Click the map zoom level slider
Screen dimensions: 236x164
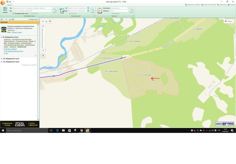[43, 38]
